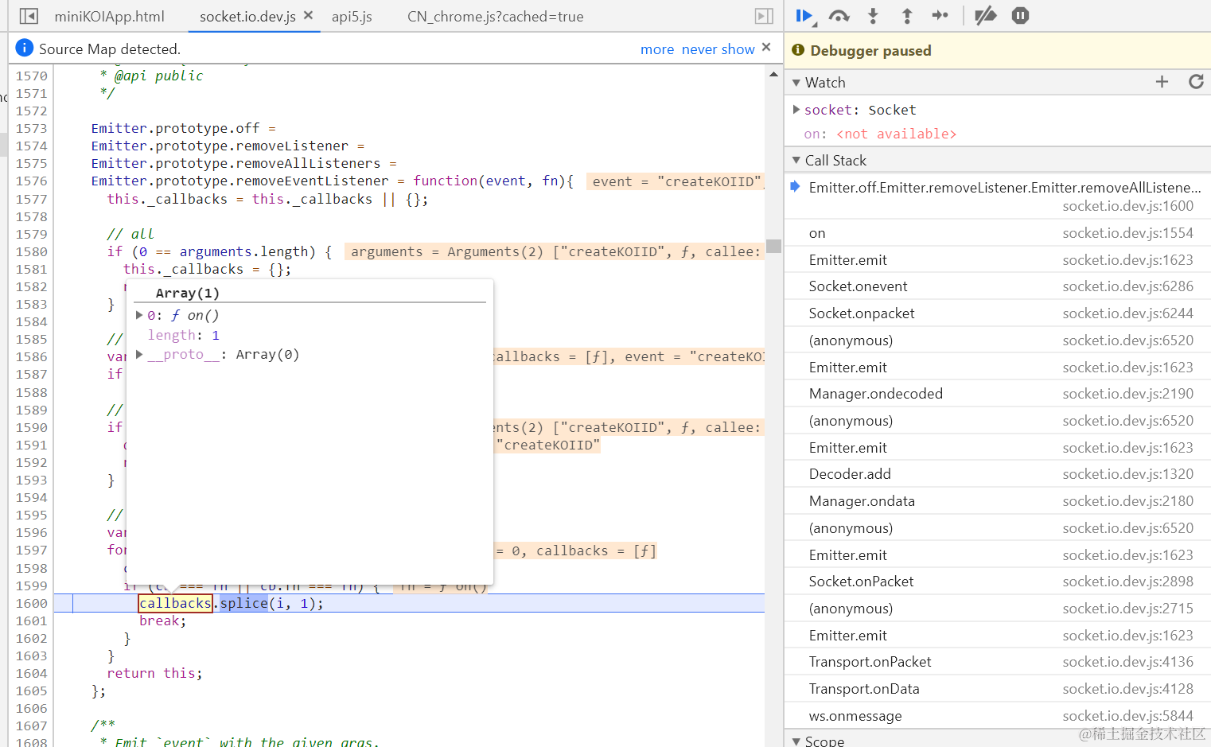Open socket.io.dev.js:6286 source link
Screen dimensions: 1211x747
pos(1127,286)
